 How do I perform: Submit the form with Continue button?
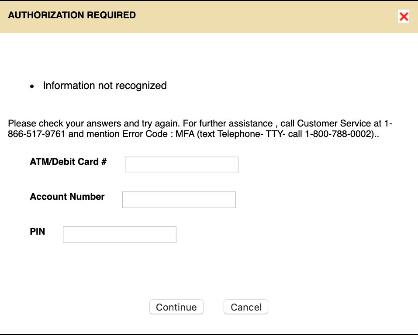(176, 307)
